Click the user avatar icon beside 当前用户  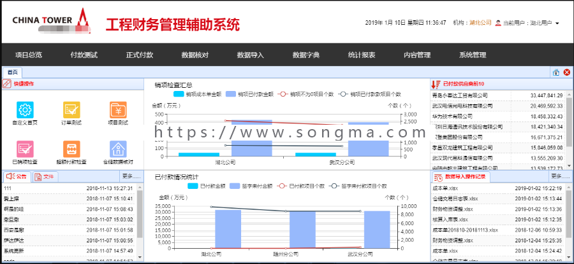click(498, 23)
